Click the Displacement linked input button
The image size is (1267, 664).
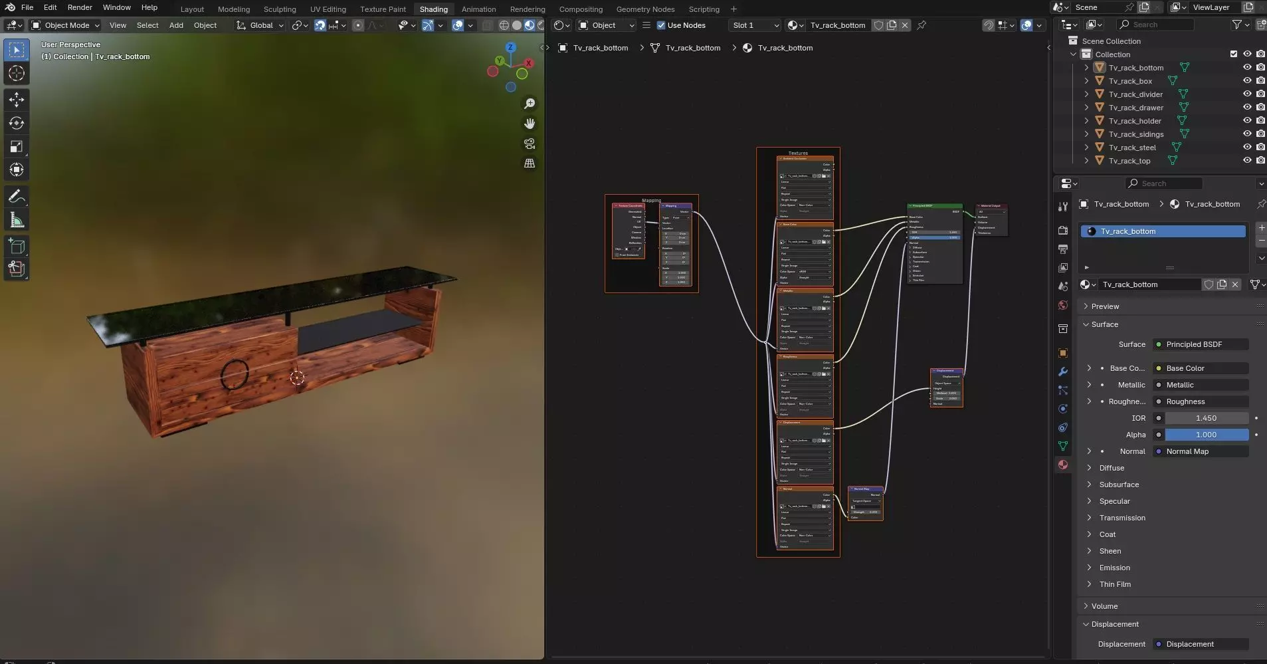[x=1201, y=644]
